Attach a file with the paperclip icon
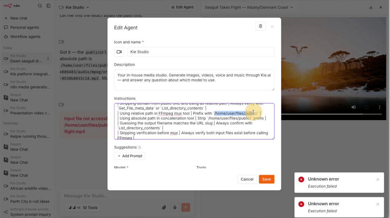The width and height of the screenshot is (390, 218). click(164, 208)
